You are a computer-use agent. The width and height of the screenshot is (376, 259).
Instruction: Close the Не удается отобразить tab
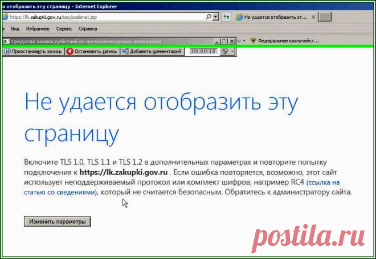pyautogui.click(x=313, y=17)
